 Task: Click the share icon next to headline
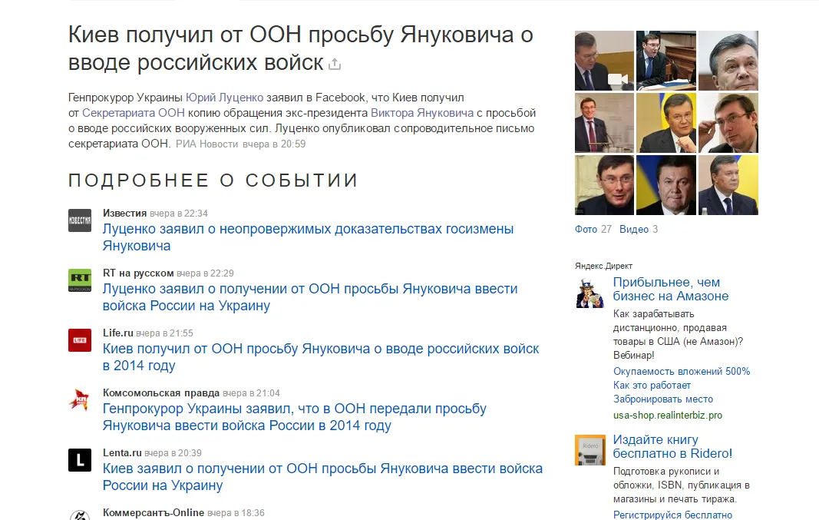pyautogui.click(x=335, y=65)
